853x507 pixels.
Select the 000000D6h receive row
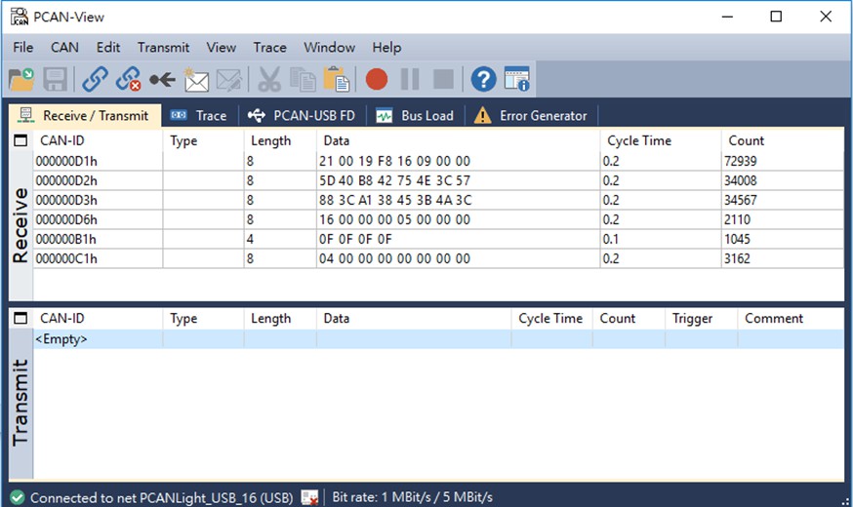click(x=438, y=220)
